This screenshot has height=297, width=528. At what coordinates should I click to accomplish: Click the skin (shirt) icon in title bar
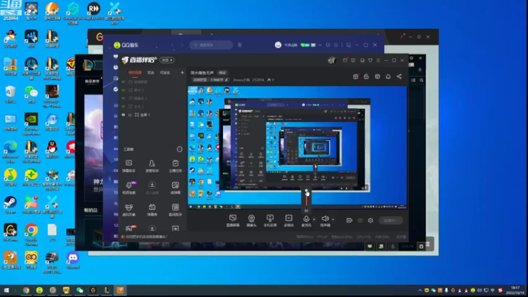point(370,60)
